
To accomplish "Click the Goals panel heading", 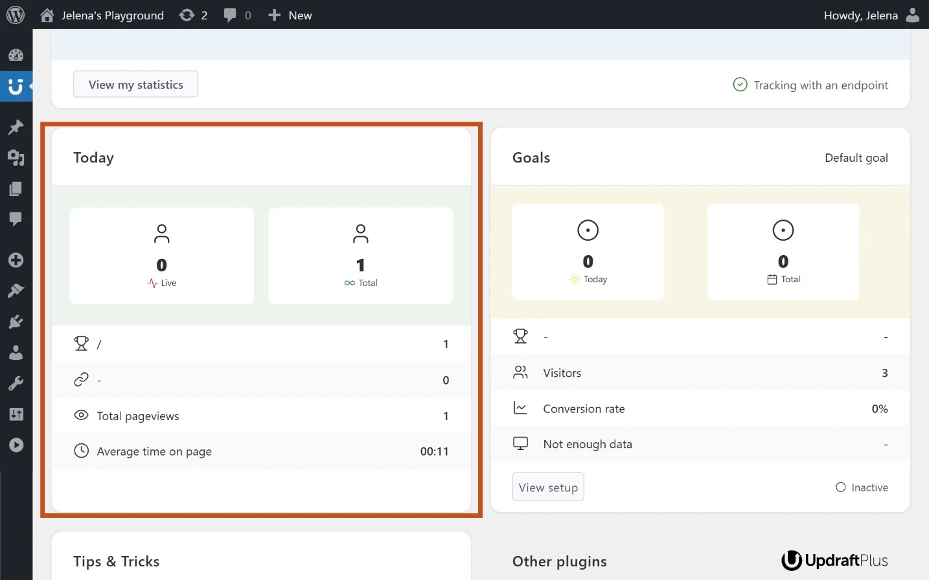I will pos(531,157).
